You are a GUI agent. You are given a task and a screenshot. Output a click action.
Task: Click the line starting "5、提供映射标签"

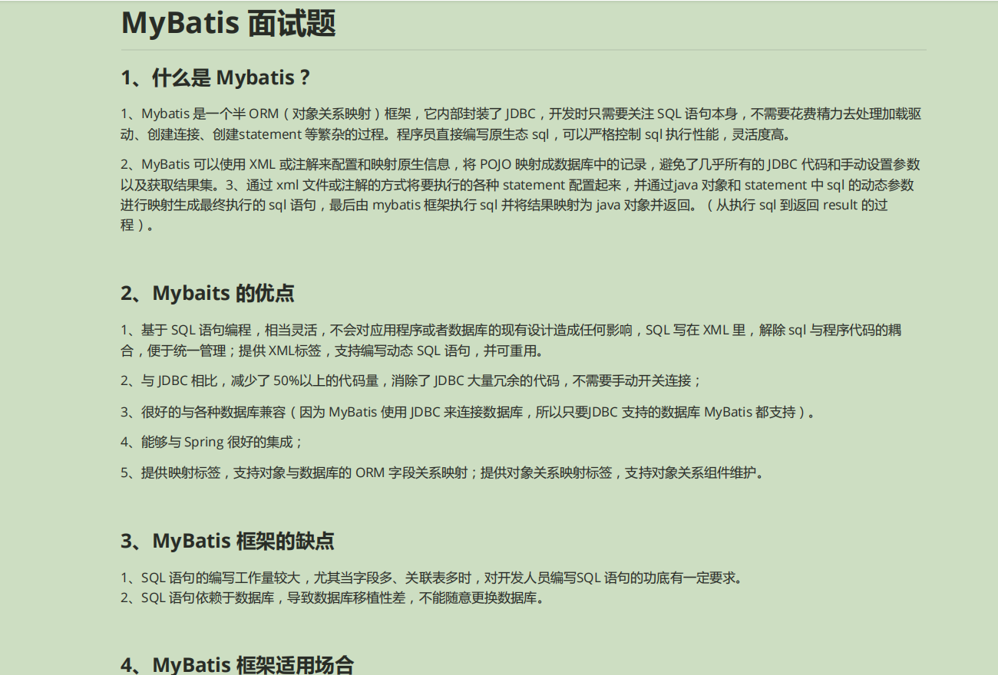444,472
